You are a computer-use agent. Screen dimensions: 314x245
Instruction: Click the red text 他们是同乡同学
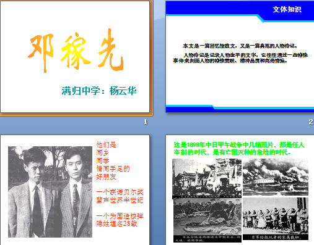(x=113, y=160)
